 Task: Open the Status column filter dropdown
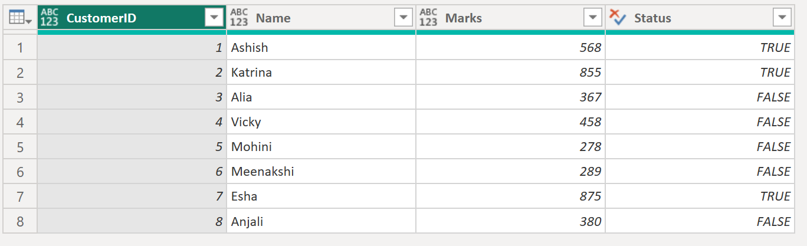pos(782,18)
